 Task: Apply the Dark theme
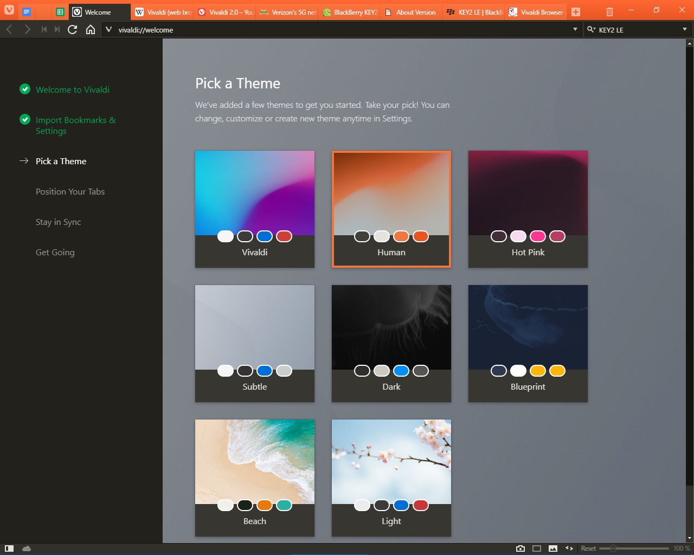point(391,344)
